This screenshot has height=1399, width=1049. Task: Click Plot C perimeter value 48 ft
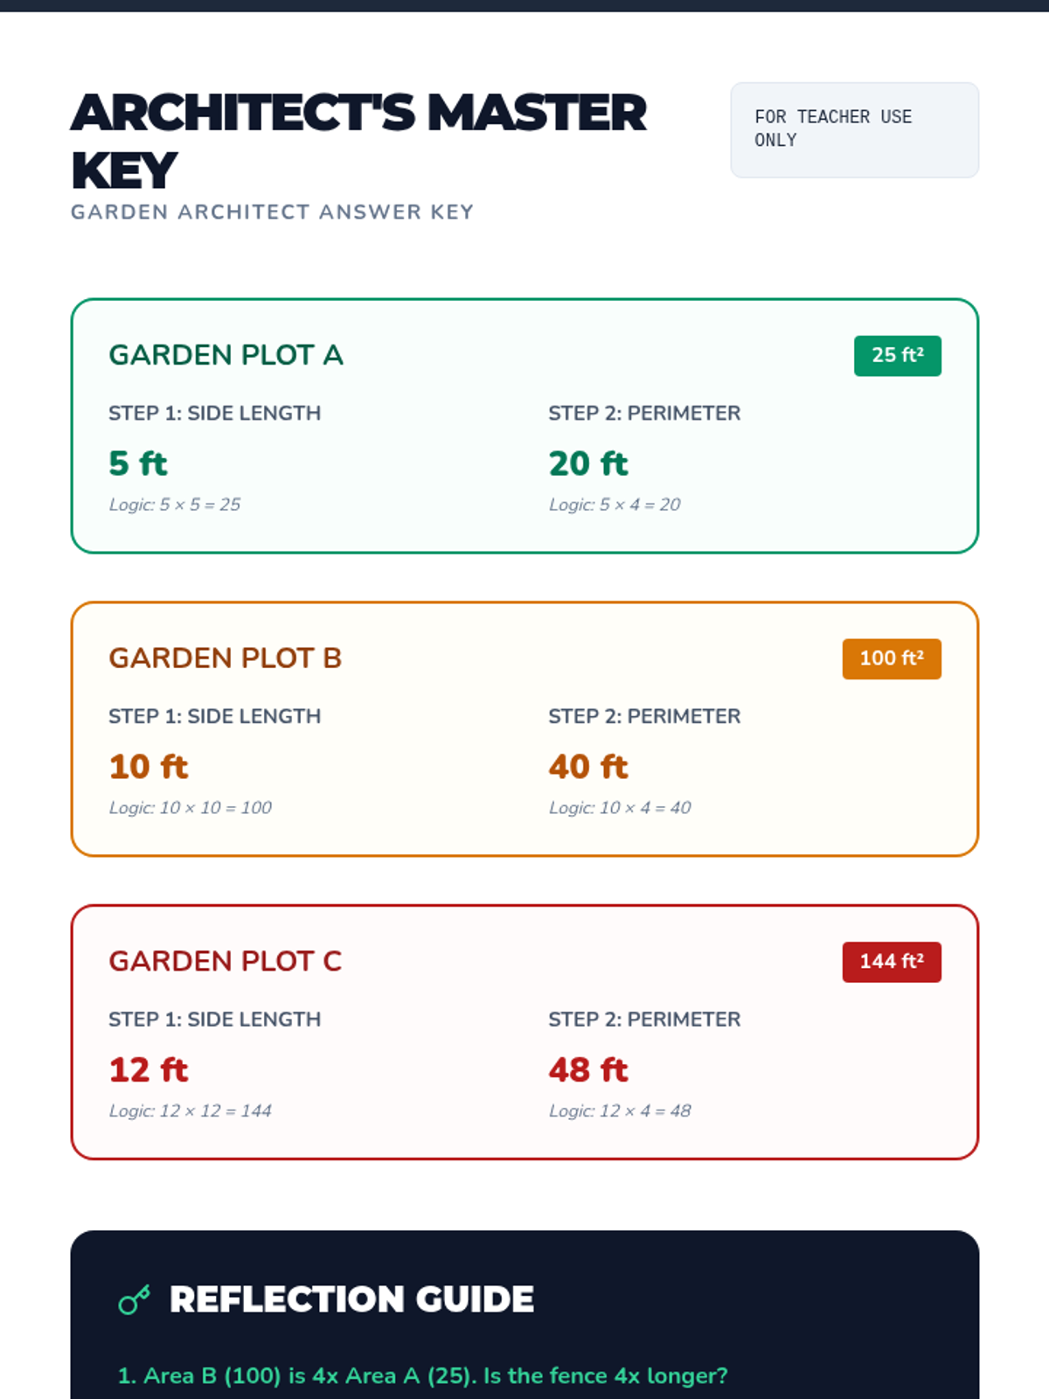tap(587, 1070)
